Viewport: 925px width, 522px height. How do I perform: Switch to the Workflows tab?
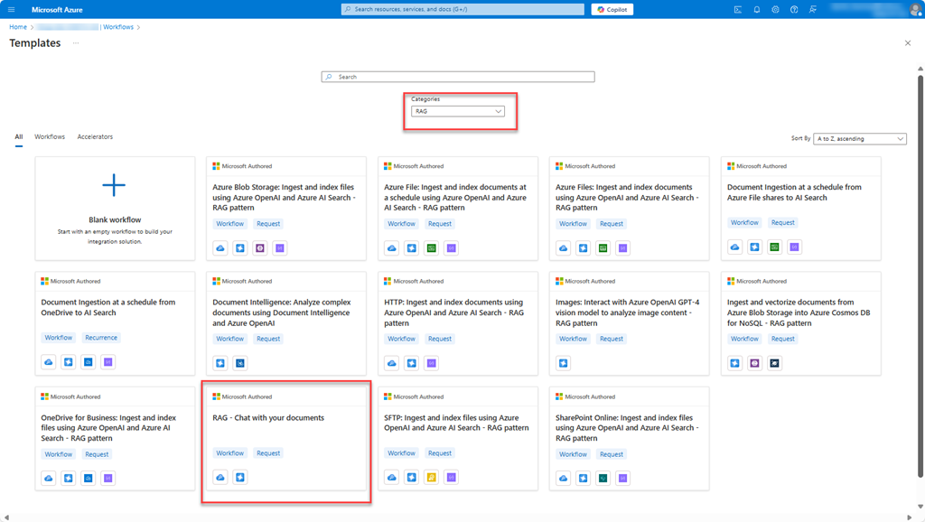point(50,137)
